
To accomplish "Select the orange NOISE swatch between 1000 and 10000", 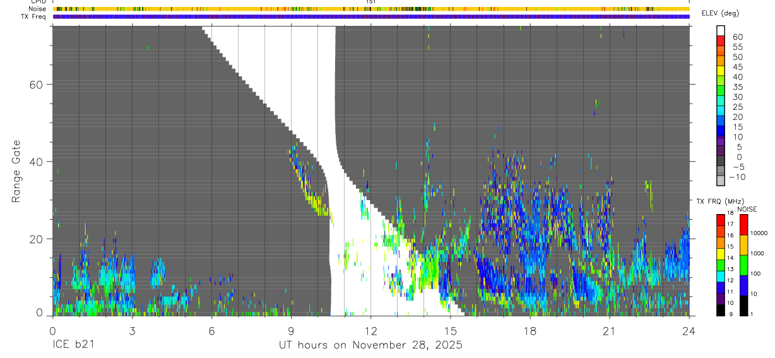I will [744, 245].
